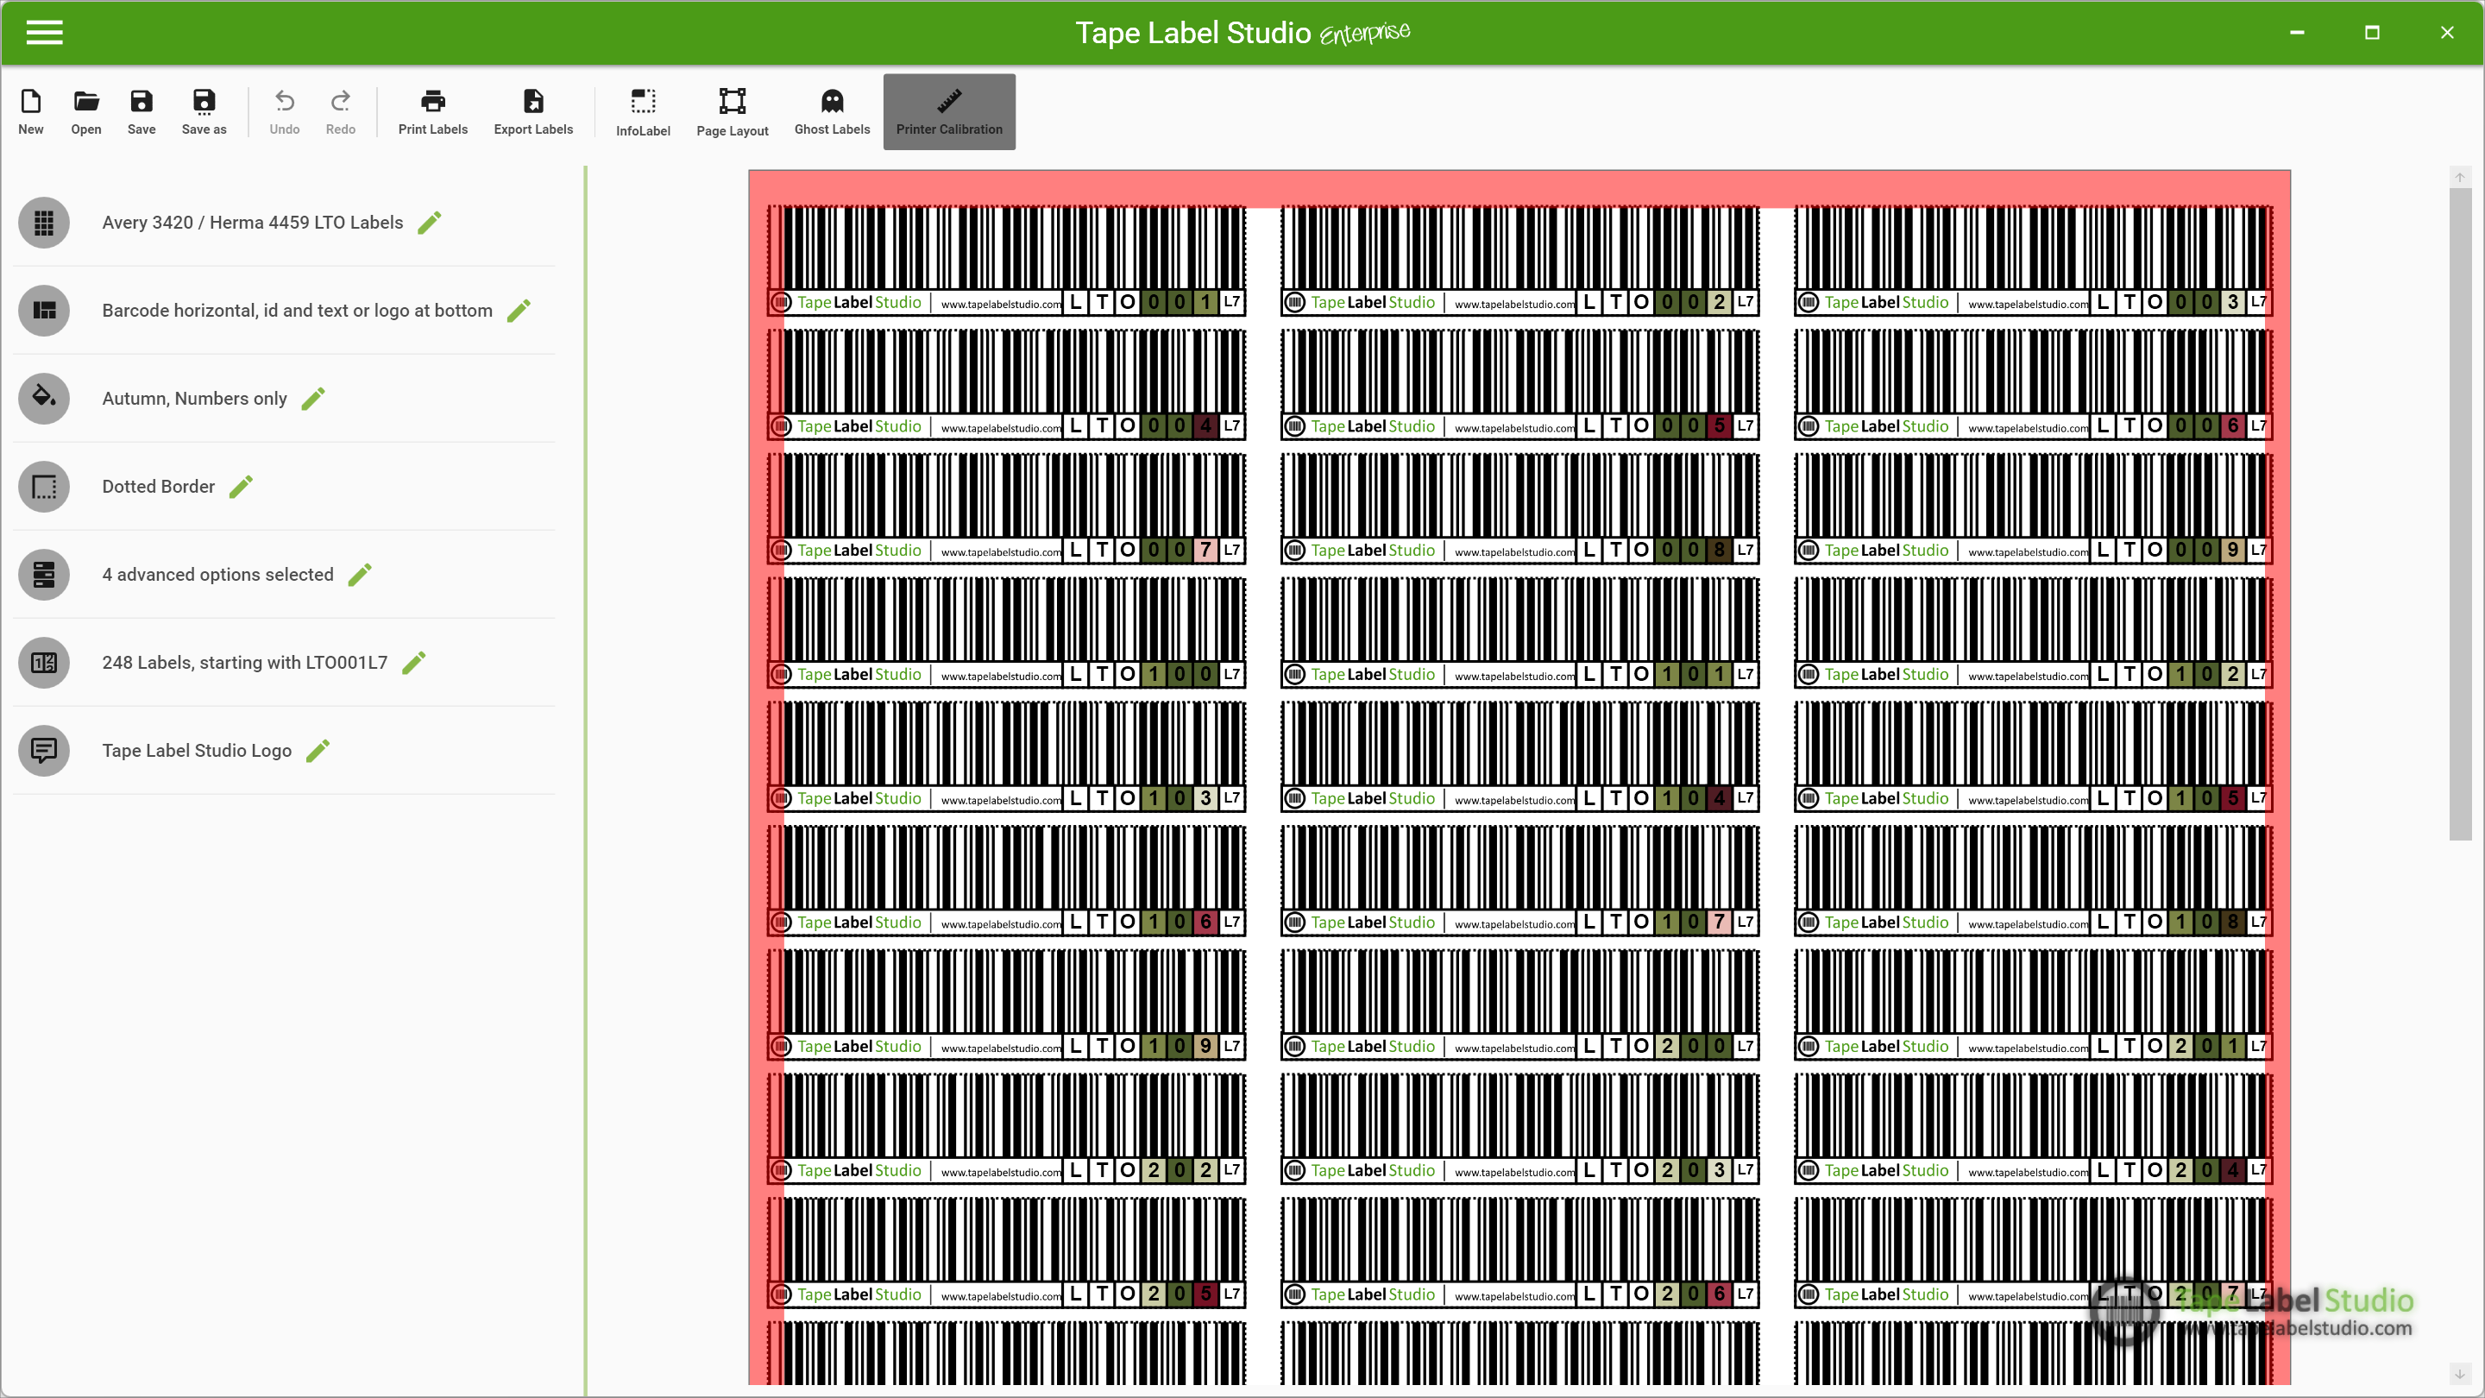Screen dimensions: 2485x1398
Task: Minimize the Tape Label Studio window
Action: click(x=2297, y=33)
